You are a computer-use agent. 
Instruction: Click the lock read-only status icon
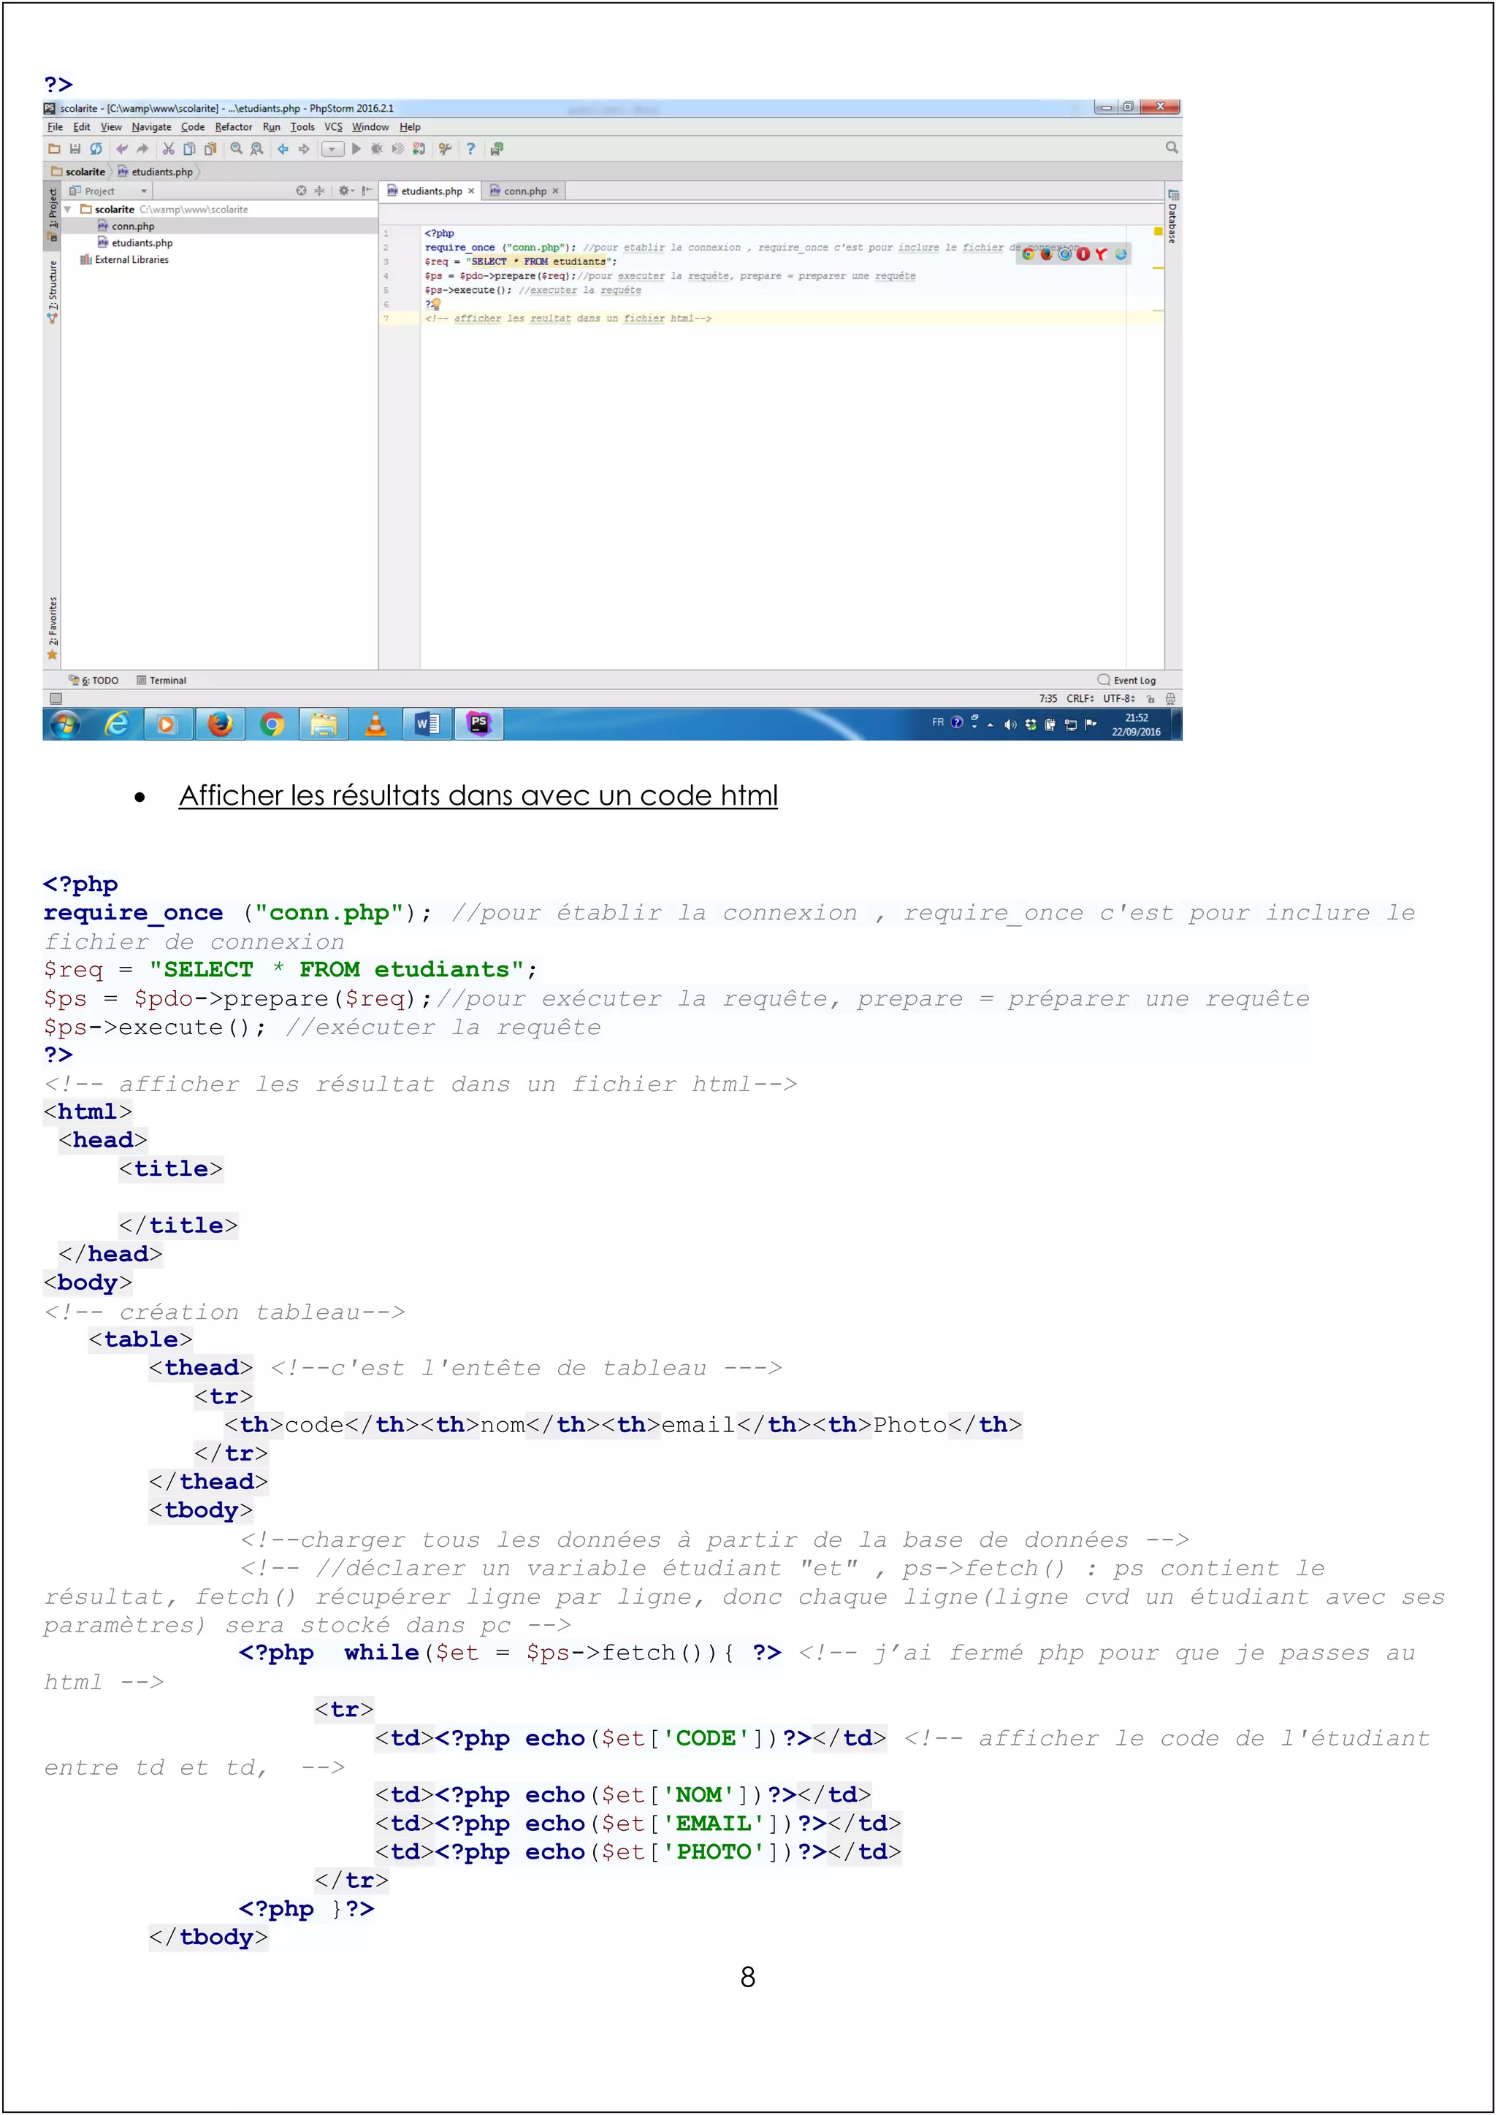coord(1150,699)
